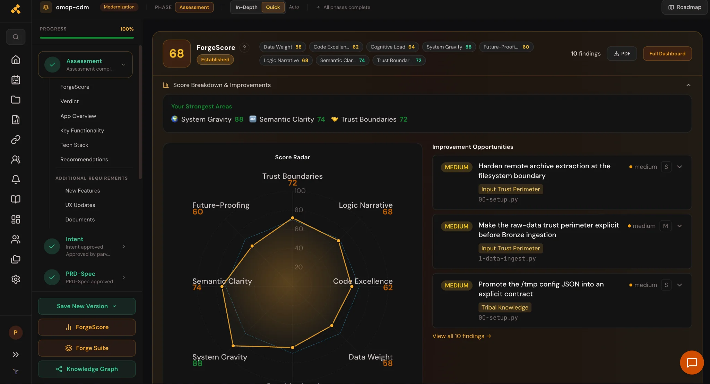Screen dimensions: 710x384
Task: Expand raw-data trust perimeter finding
Action: click(679, 226)
